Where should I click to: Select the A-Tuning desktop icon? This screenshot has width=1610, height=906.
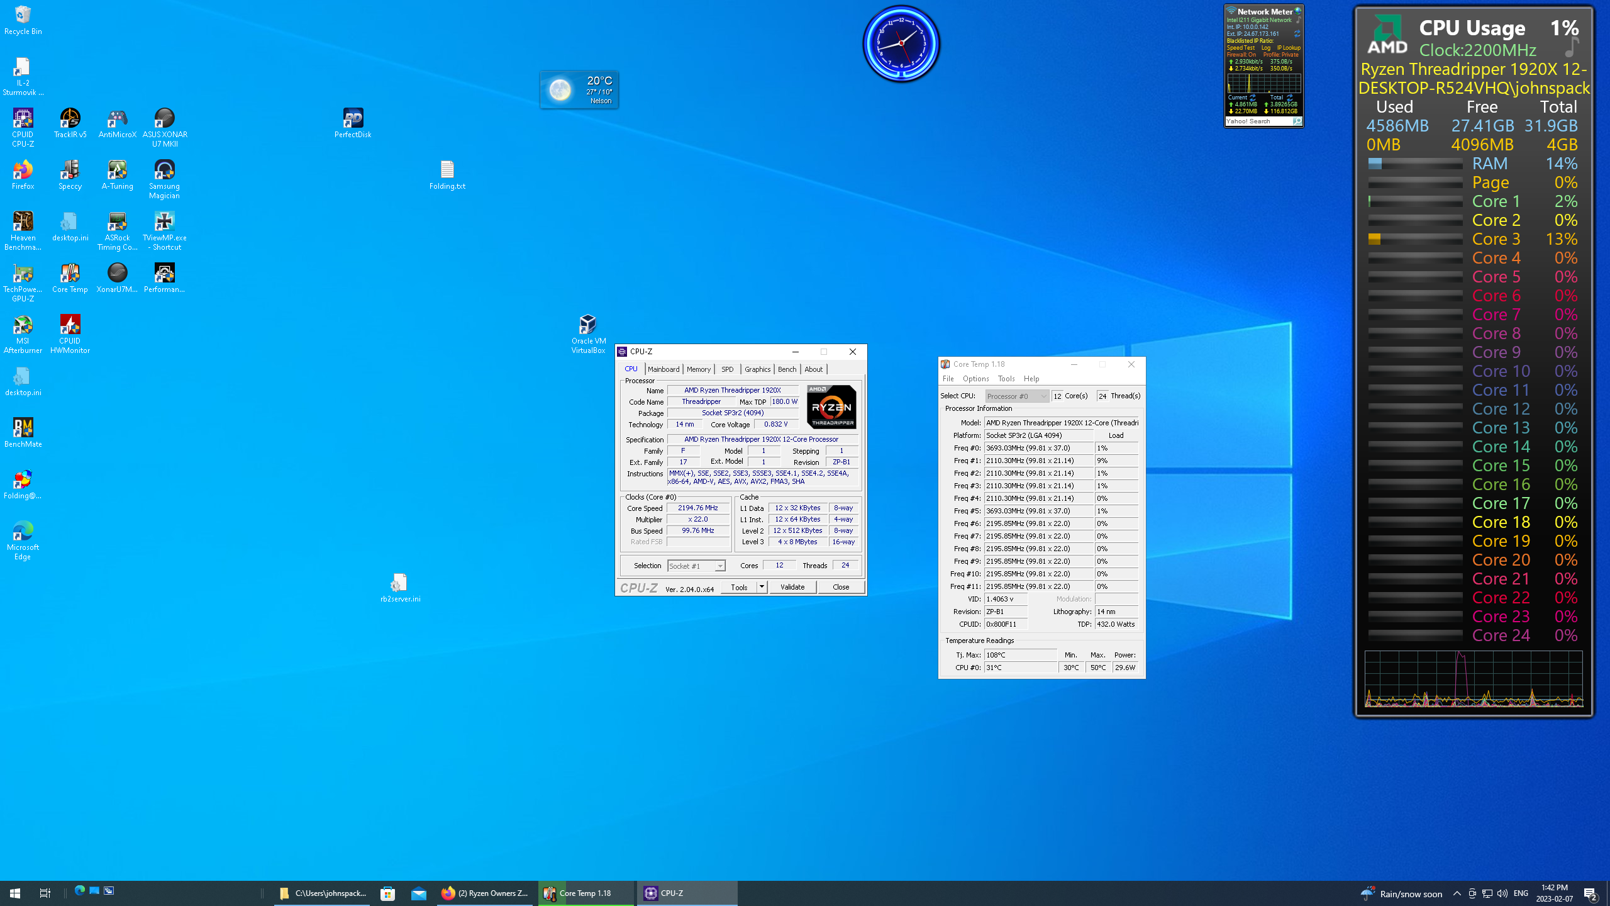click(117, 175)
